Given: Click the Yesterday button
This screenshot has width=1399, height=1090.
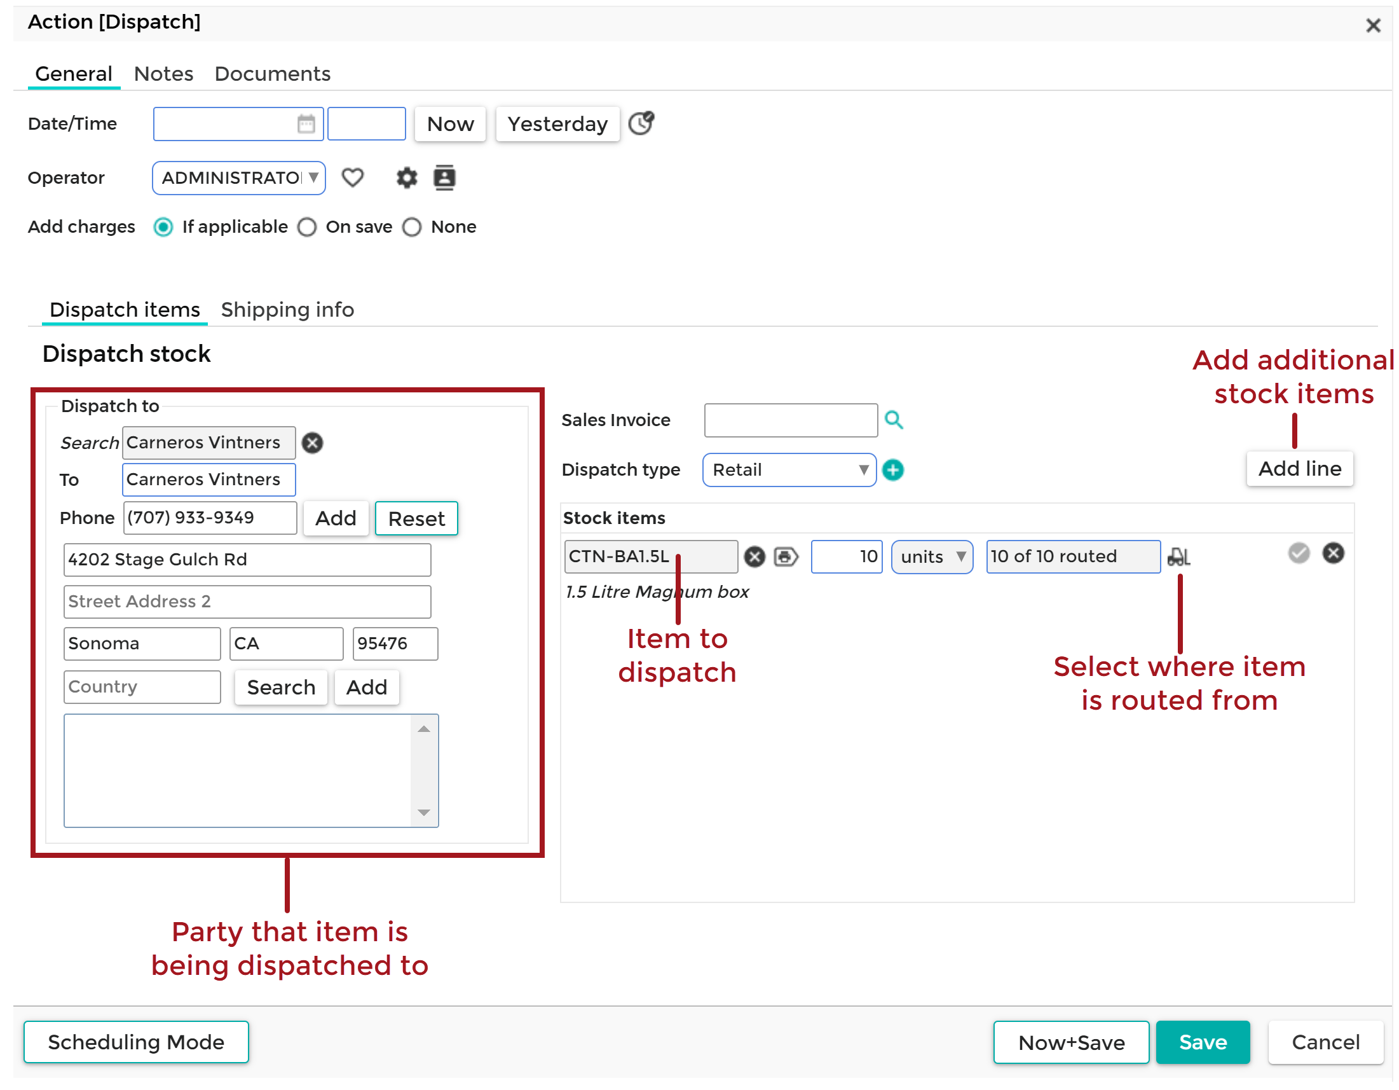Looking at the screenshot, I should (558, 123).
